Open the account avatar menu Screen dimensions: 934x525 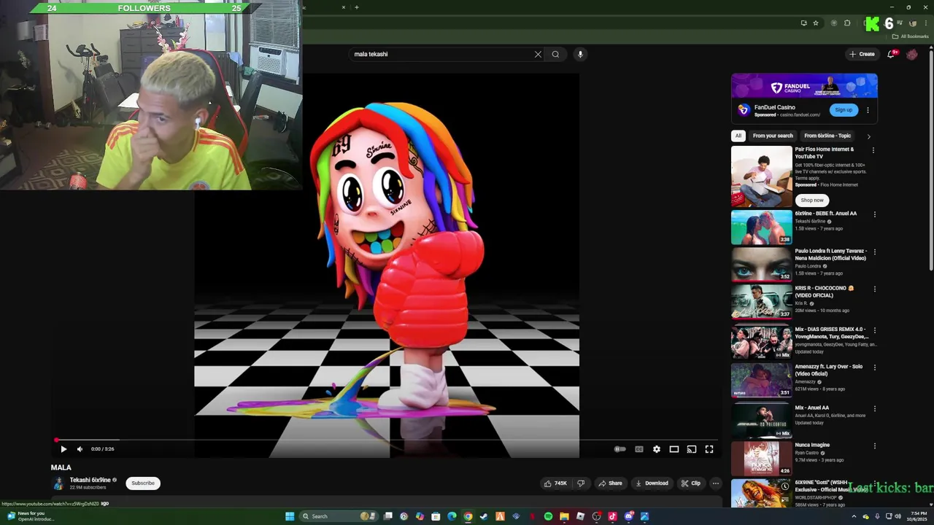912,54
